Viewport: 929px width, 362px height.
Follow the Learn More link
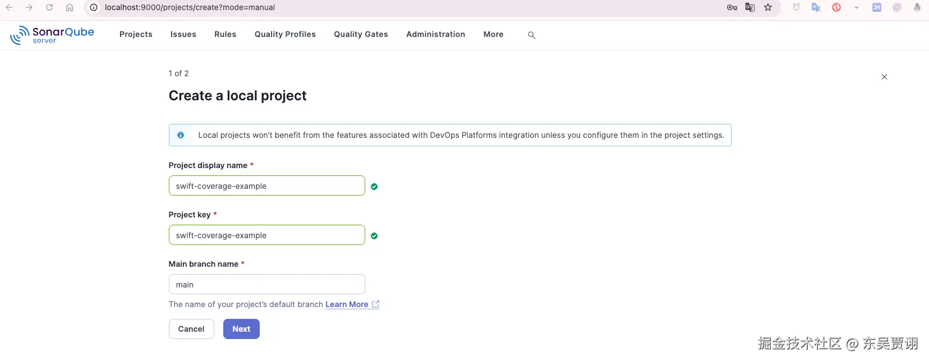(x=347, y=304)
